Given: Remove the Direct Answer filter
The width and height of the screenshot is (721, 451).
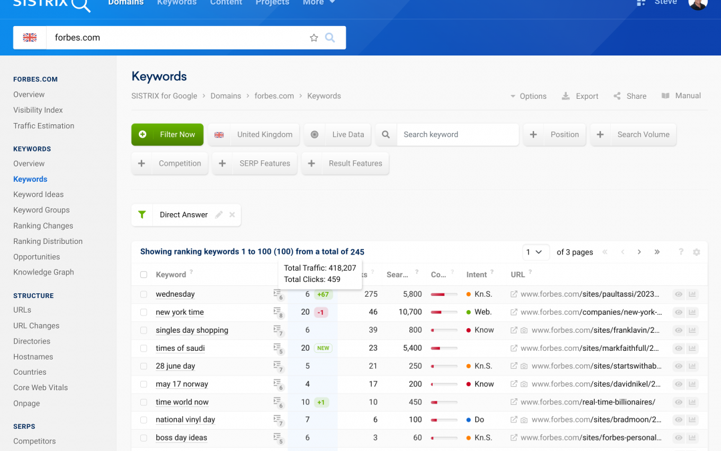Looking at the screenshot, I should coord(232,215).
